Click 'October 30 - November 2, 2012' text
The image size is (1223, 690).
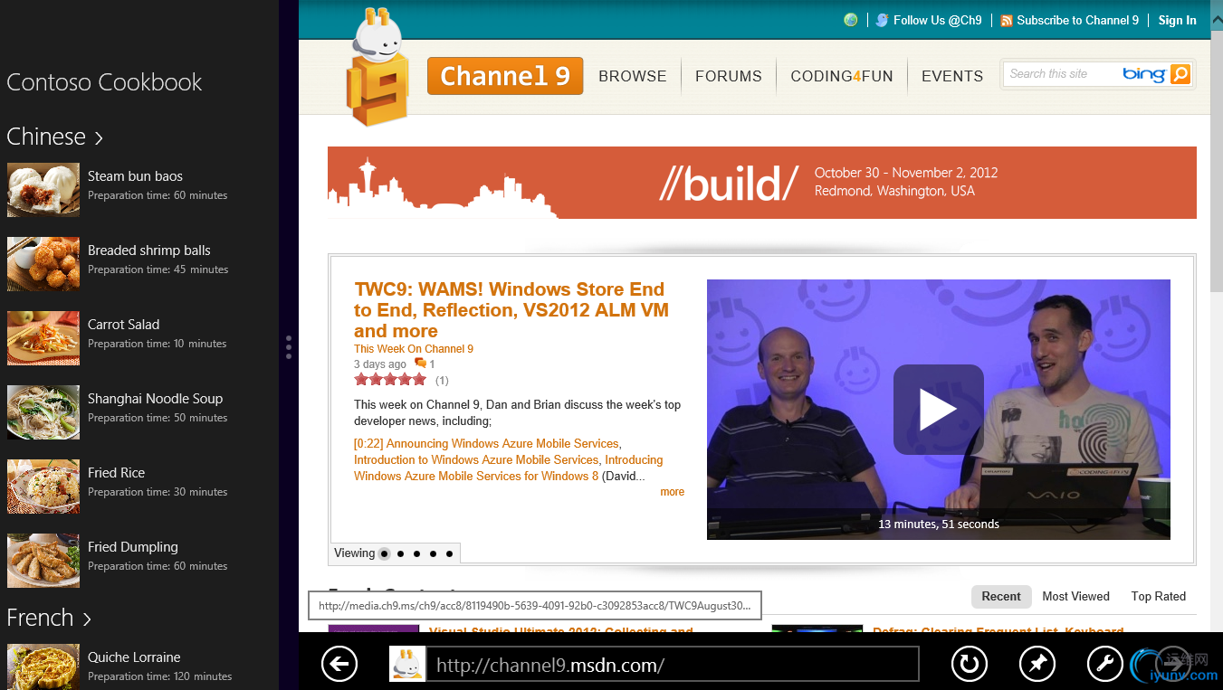click(x=906, y=173)
